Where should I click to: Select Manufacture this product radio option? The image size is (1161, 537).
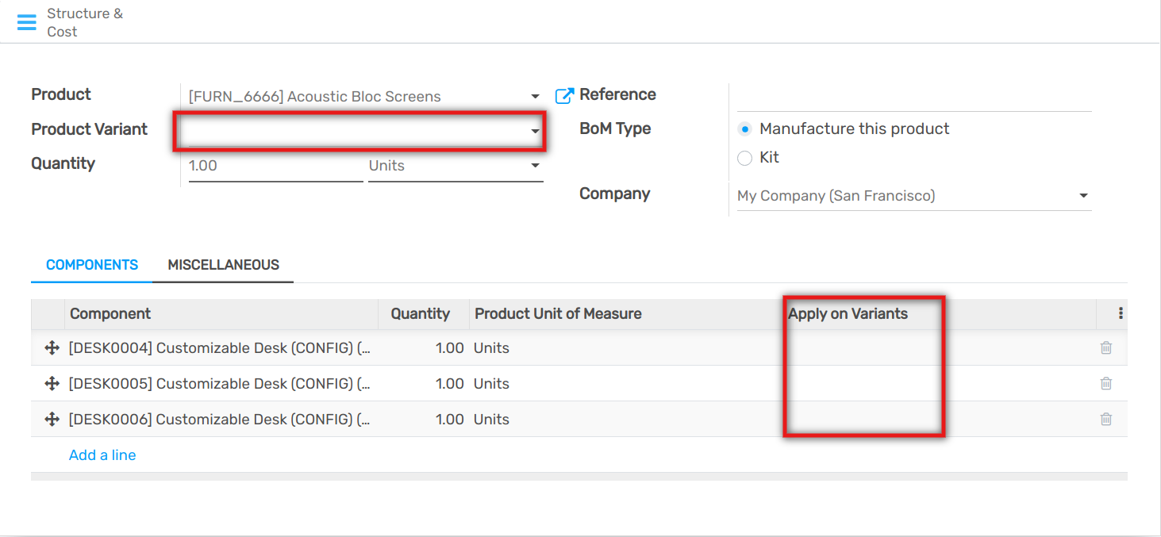click(x=744, y=129)
